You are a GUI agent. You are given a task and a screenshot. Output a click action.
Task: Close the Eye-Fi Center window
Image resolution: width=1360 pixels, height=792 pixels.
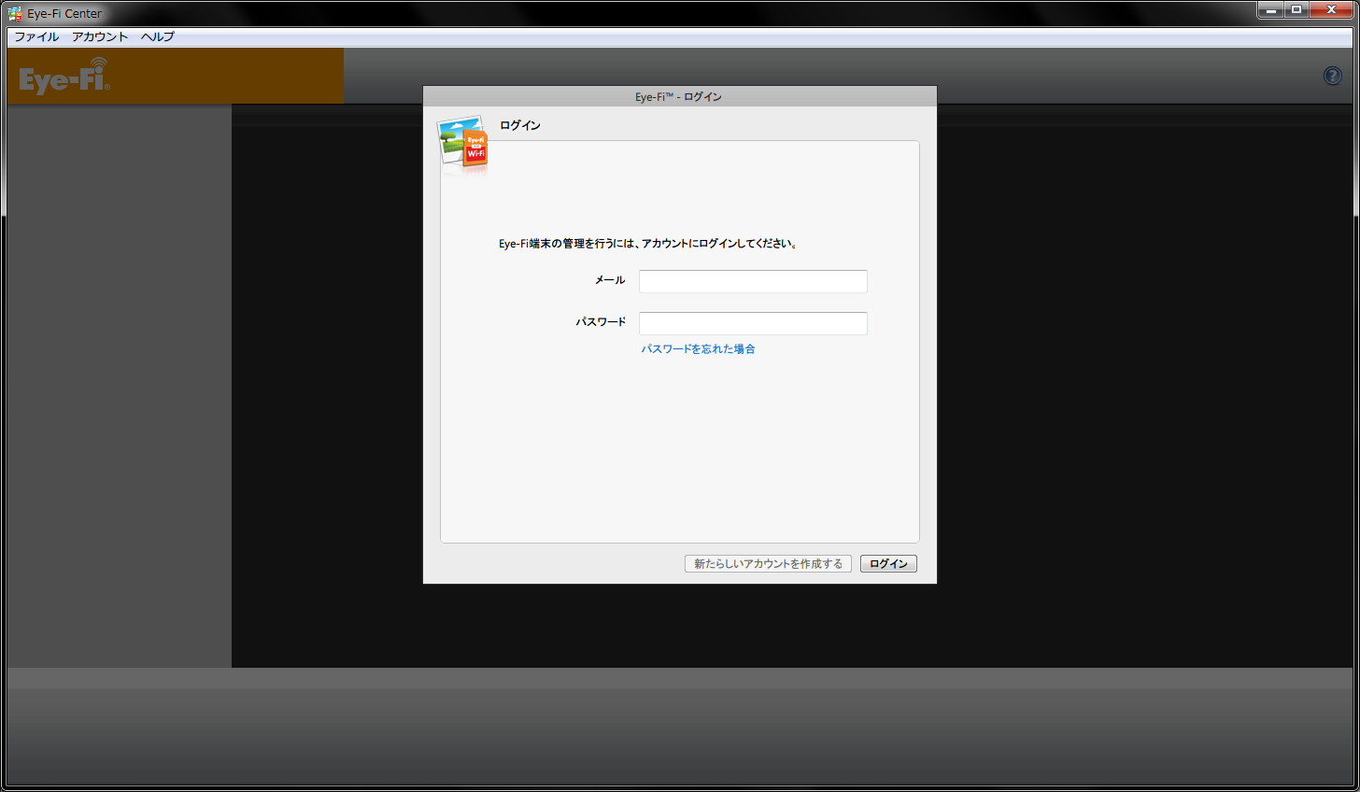1332,10
